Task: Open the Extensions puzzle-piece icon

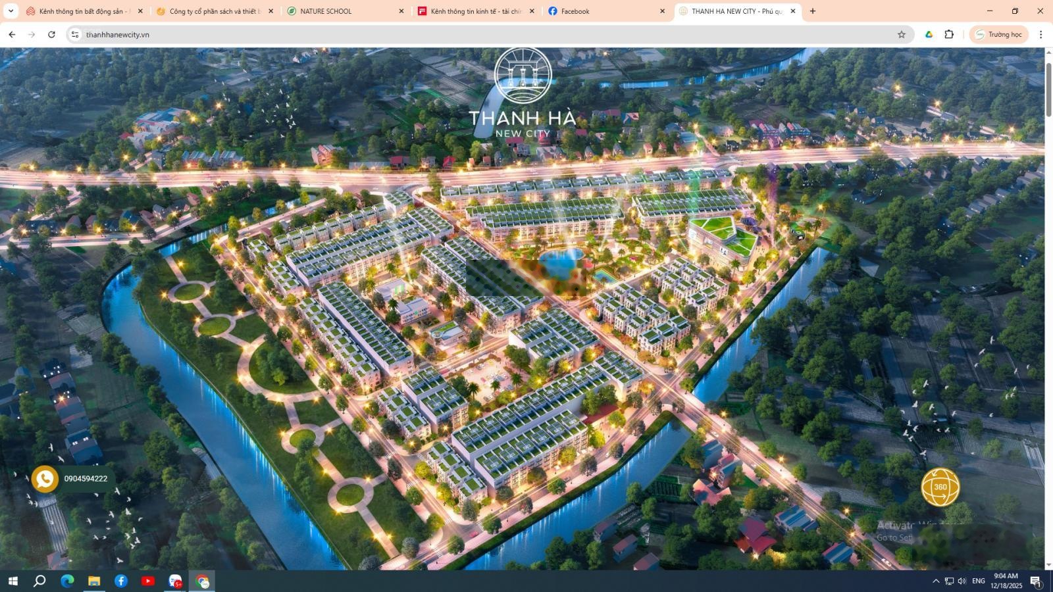Action: click(948, 34)
